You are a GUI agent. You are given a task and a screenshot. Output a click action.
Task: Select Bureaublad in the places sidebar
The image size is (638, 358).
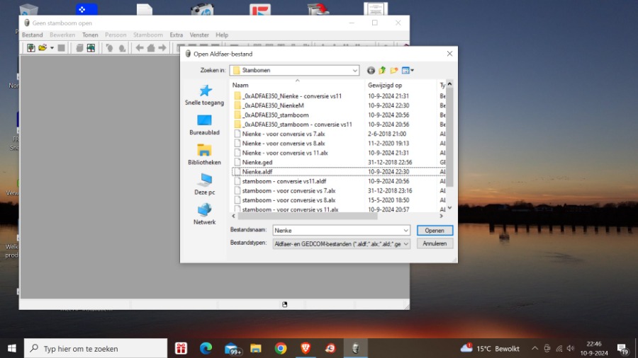204,125
